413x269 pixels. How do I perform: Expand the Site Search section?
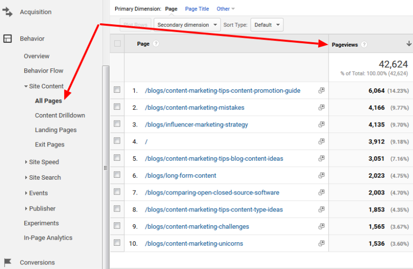26,178
